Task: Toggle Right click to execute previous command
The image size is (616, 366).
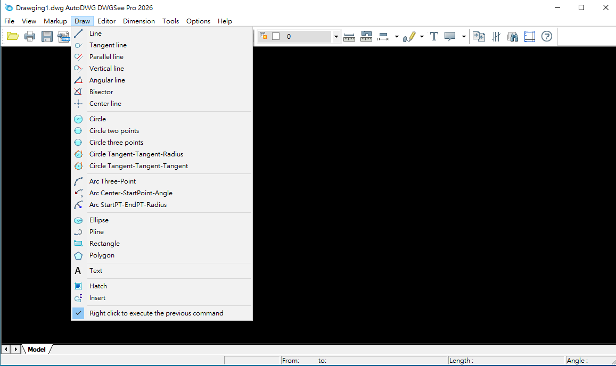Action: point(156,313)
